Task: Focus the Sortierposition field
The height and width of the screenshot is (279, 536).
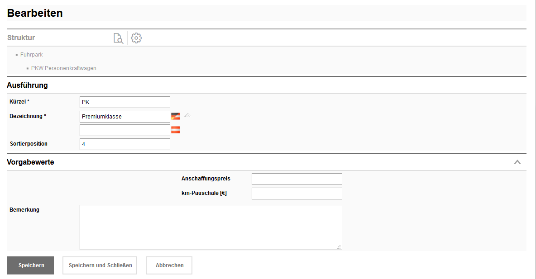Action: (x=125, y=144)
